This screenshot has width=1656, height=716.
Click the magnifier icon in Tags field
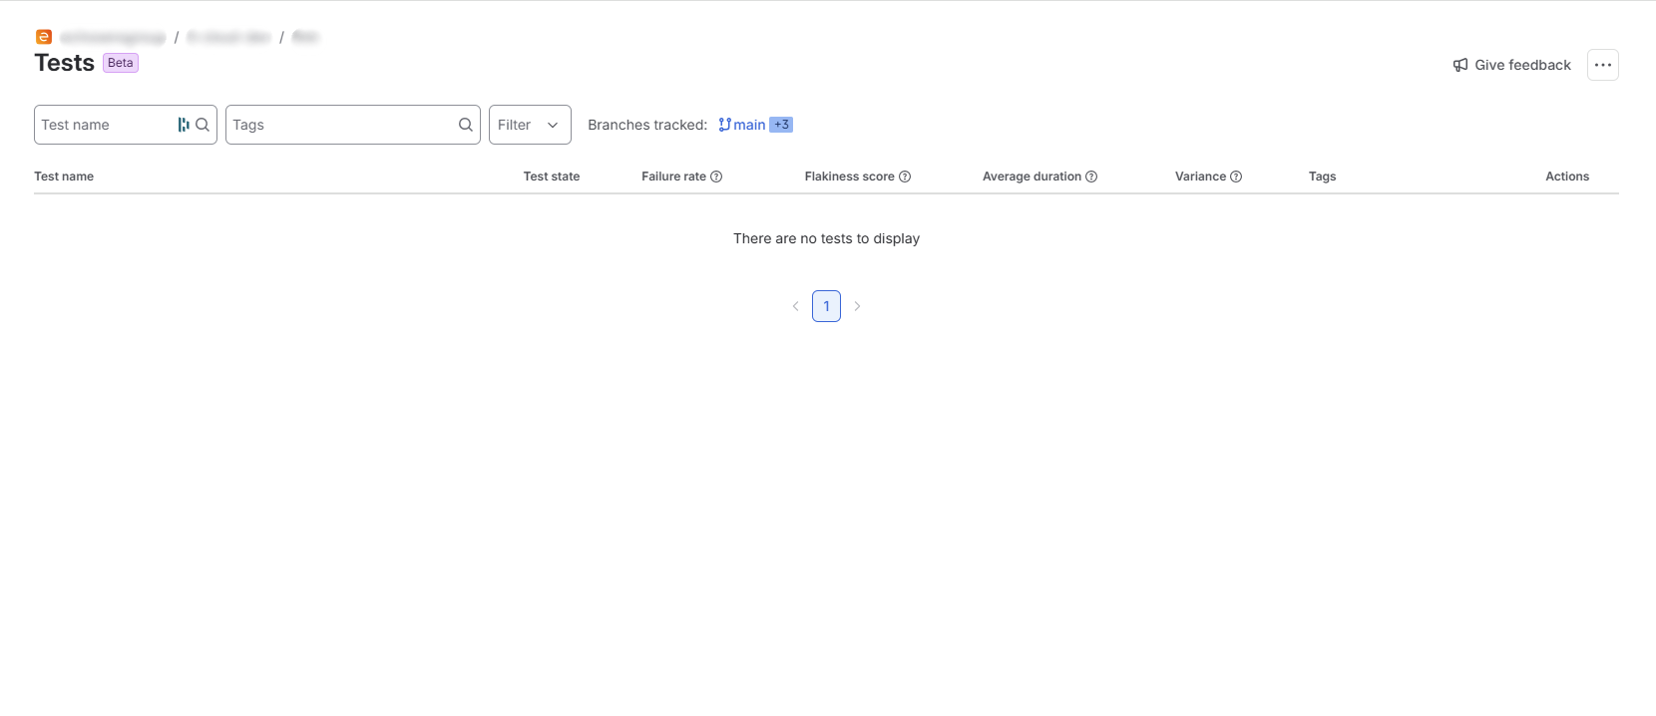coord(466,125)
